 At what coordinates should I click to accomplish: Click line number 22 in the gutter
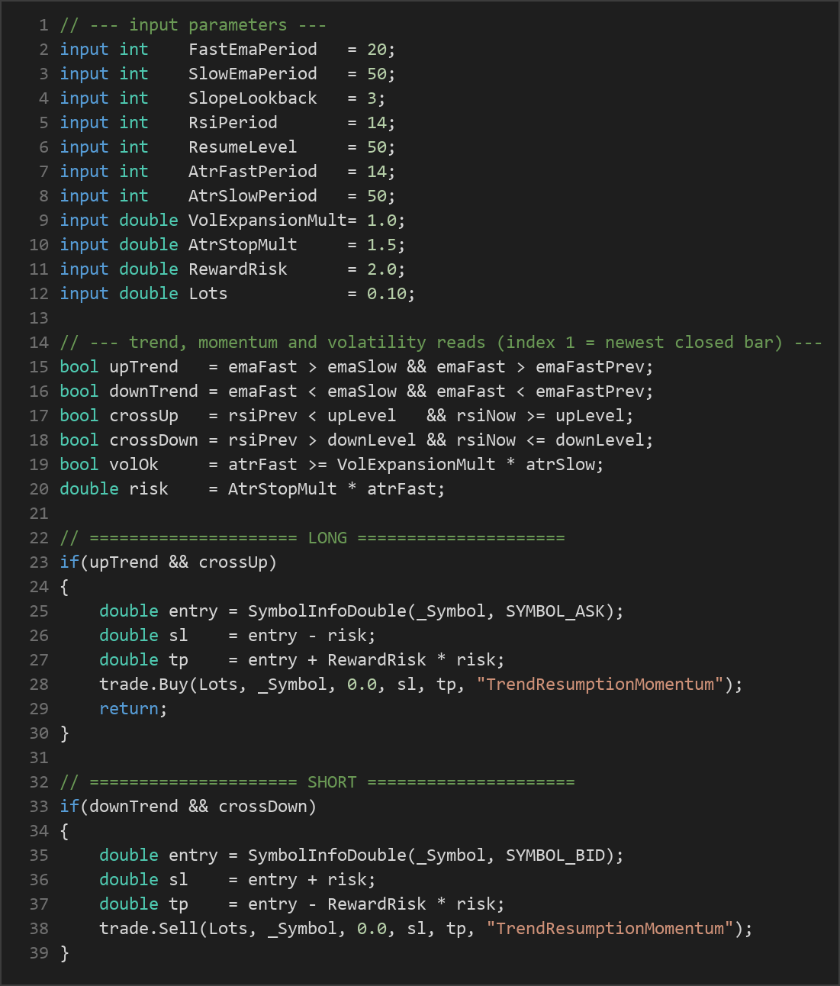[39, 538]
